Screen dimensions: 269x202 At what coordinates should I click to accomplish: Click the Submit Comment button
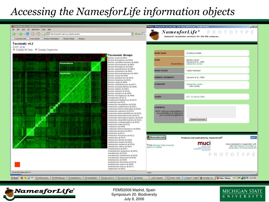point(198,120)
